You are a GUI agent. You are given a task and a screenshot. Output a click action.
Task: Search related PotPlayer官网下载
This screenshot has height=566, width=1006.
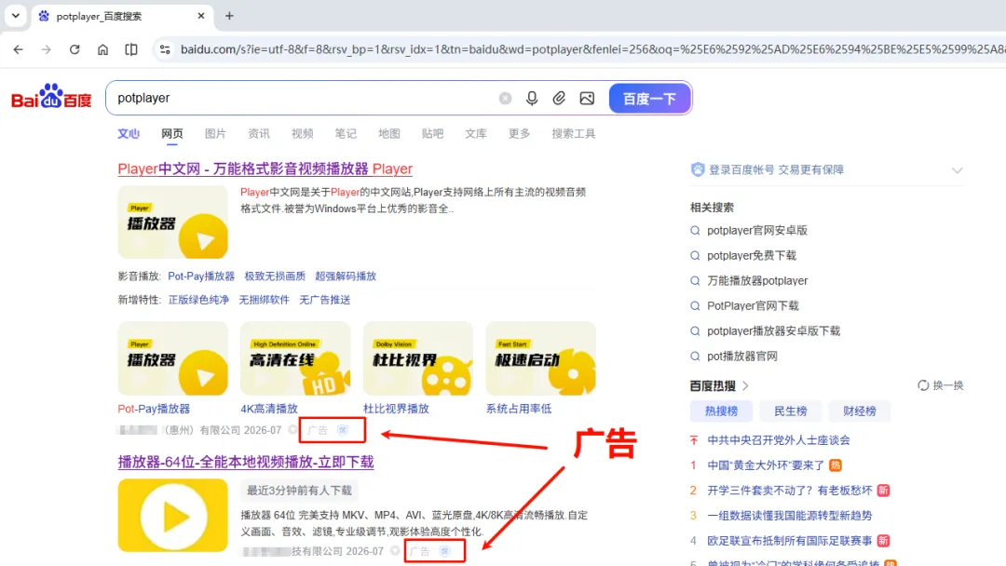[x=753, y=305]
